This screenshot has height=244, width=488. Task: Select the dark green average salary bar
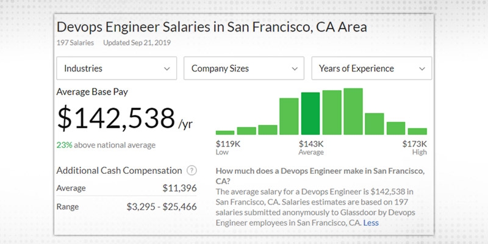(310, 113)
